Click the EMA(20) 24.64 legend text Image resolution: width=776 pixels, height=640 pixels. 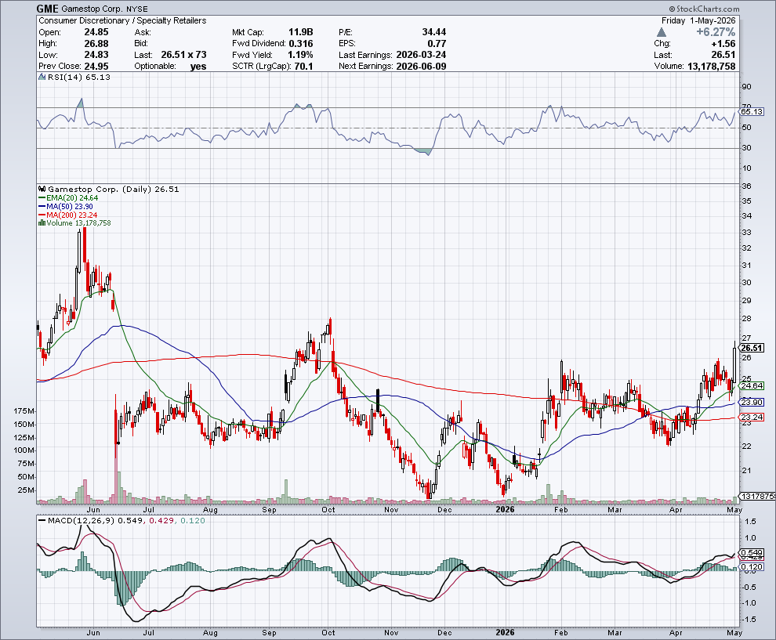[72, 198]
